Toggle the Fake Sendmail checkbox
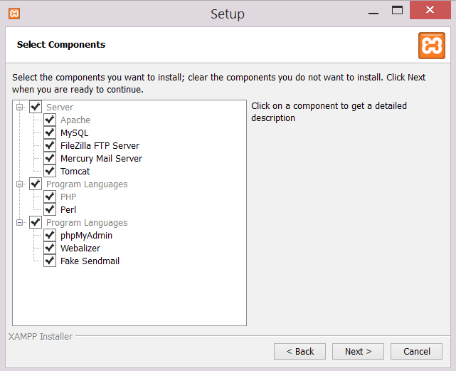This screenshot has height=371, width=456. pos(50,261)
